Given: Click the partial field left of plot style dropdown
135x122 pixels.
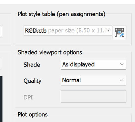Looking at the screenshot, I should tap(1, 31).
